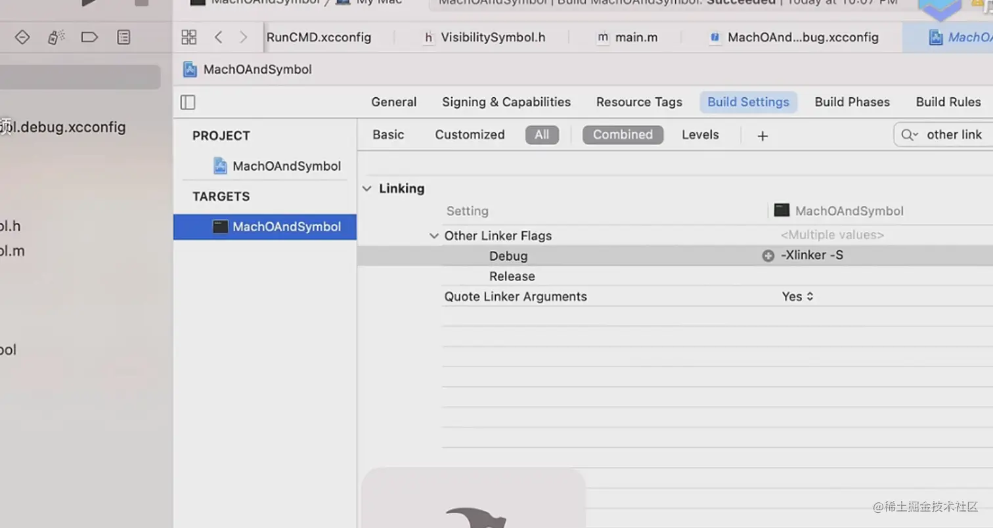This screenshot has height=528, width=993.
Task: Click the <Multiple values> placeholder
Action: click(x=832, y=234)
